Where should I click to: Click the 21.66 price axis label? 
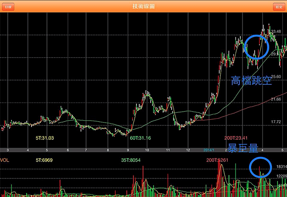pyautogui.click(x=276, y=99)
